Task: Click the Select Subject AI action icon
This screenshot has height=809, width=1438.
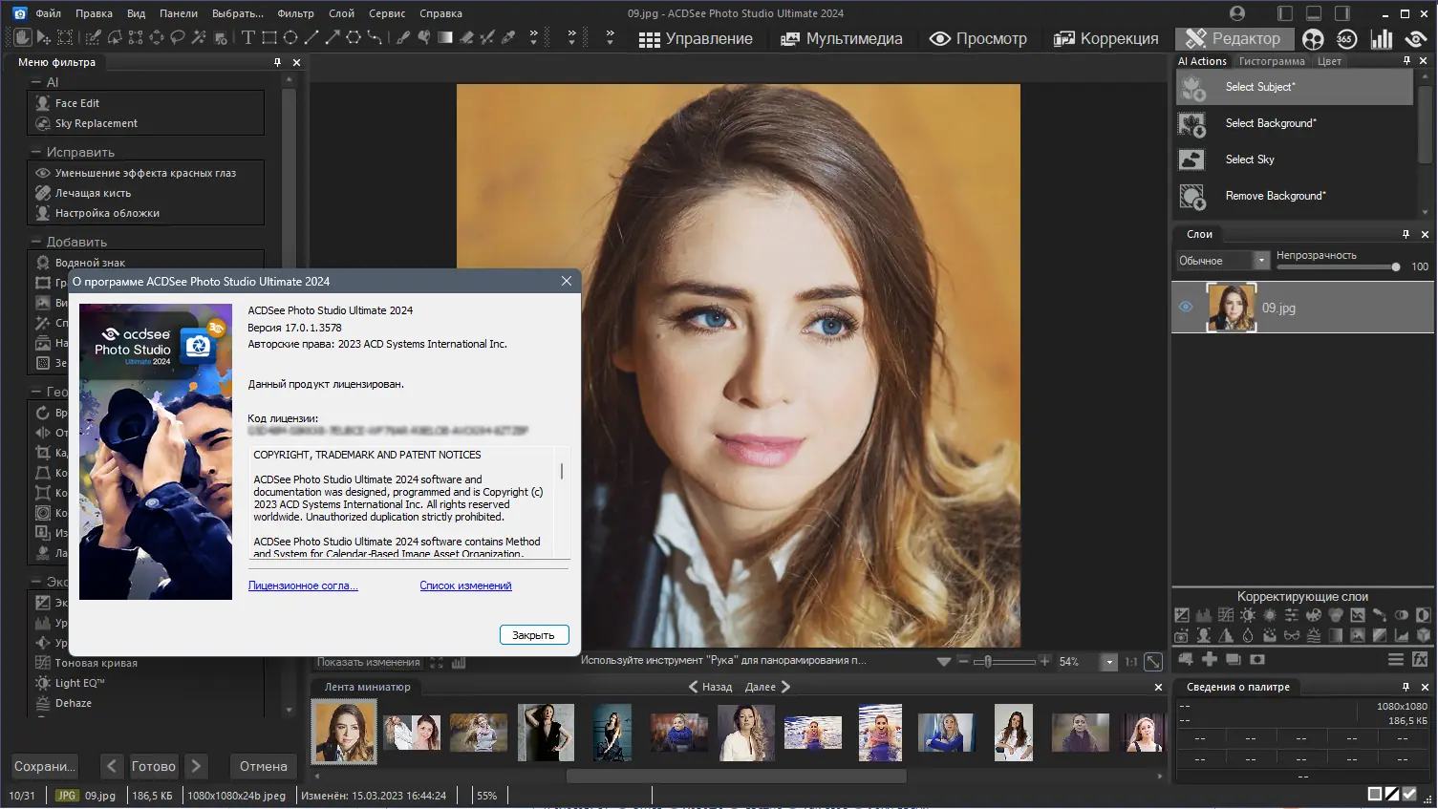Action: [x=1192, y=87]
